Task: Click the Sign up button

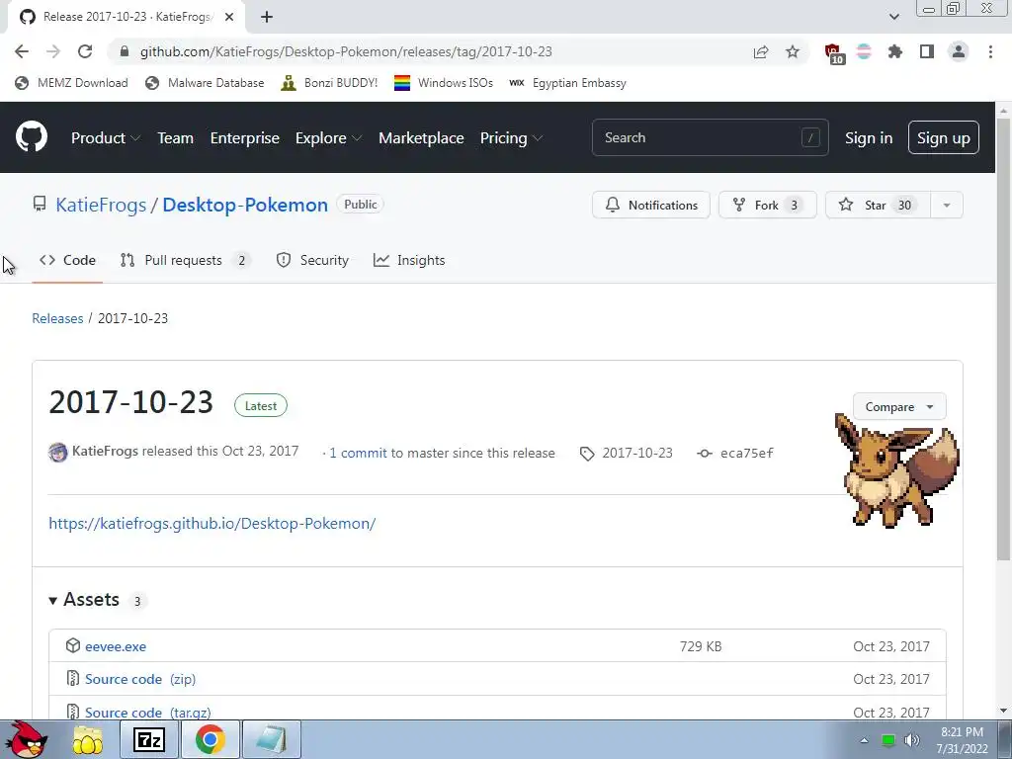Action: coord(944,137)
